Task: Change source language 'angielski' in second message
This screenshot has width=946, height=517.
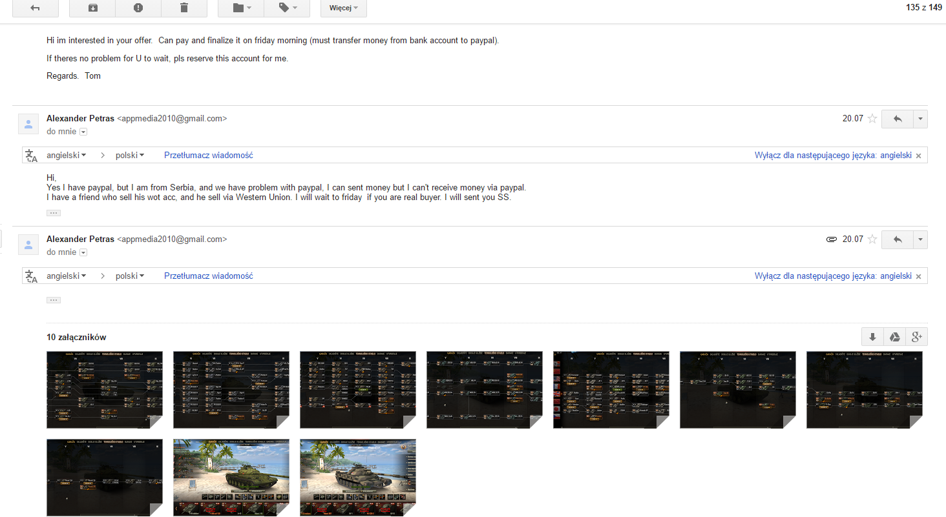Action: click(x=67, y=276)
